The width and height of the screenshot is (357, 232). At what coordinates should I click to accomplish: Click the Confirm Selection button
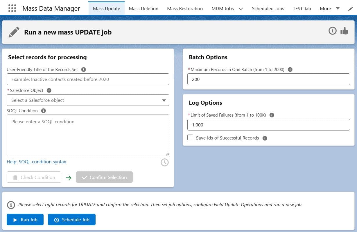pyautogui.click(x=104, y=177)
